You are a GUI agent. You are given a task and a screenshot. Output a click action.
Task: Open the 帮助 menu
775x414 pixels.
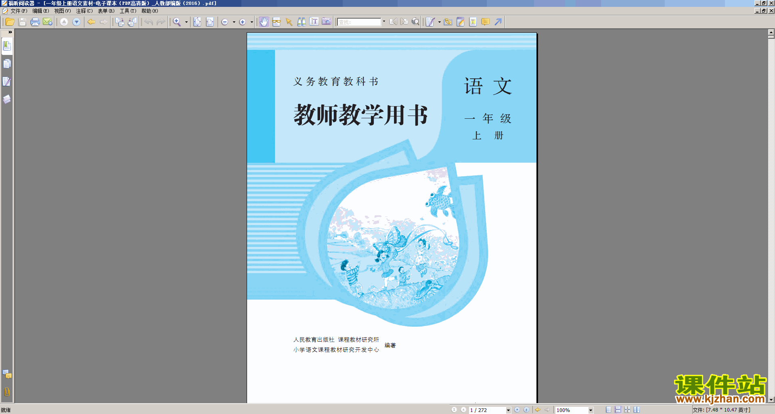point(150,11)
